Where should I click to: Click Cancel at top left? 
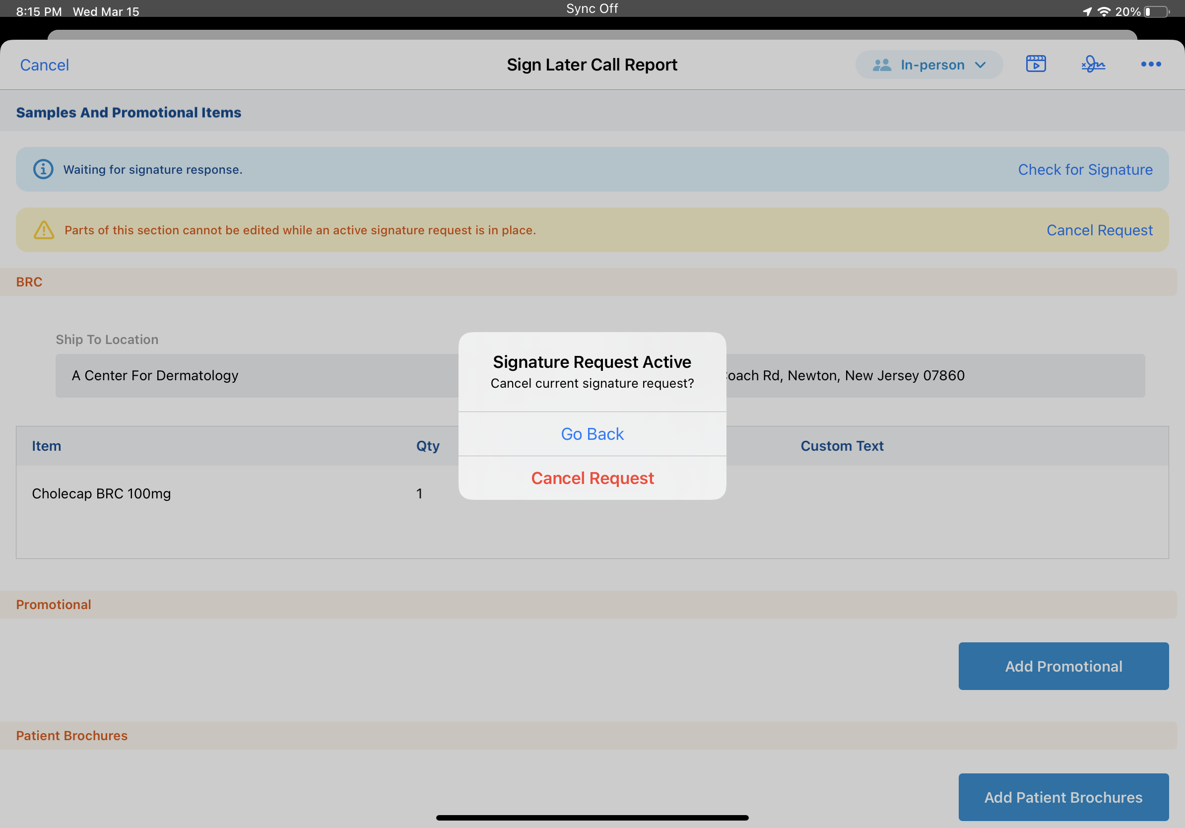(44, 65)
